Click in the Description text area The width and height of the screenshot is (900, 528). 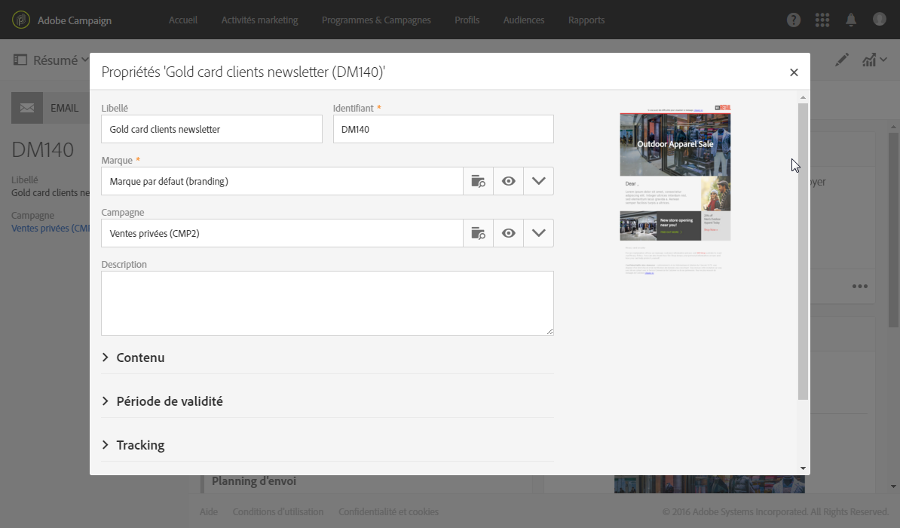(x=327, y=303)
